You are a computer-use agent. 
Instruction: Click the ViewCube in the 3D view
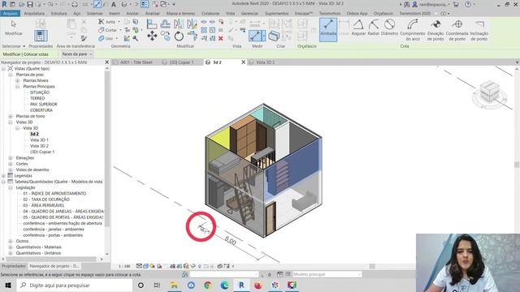[489, 92]
